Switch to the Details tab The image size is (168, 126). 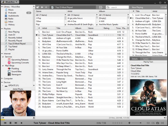pos(135,59)
